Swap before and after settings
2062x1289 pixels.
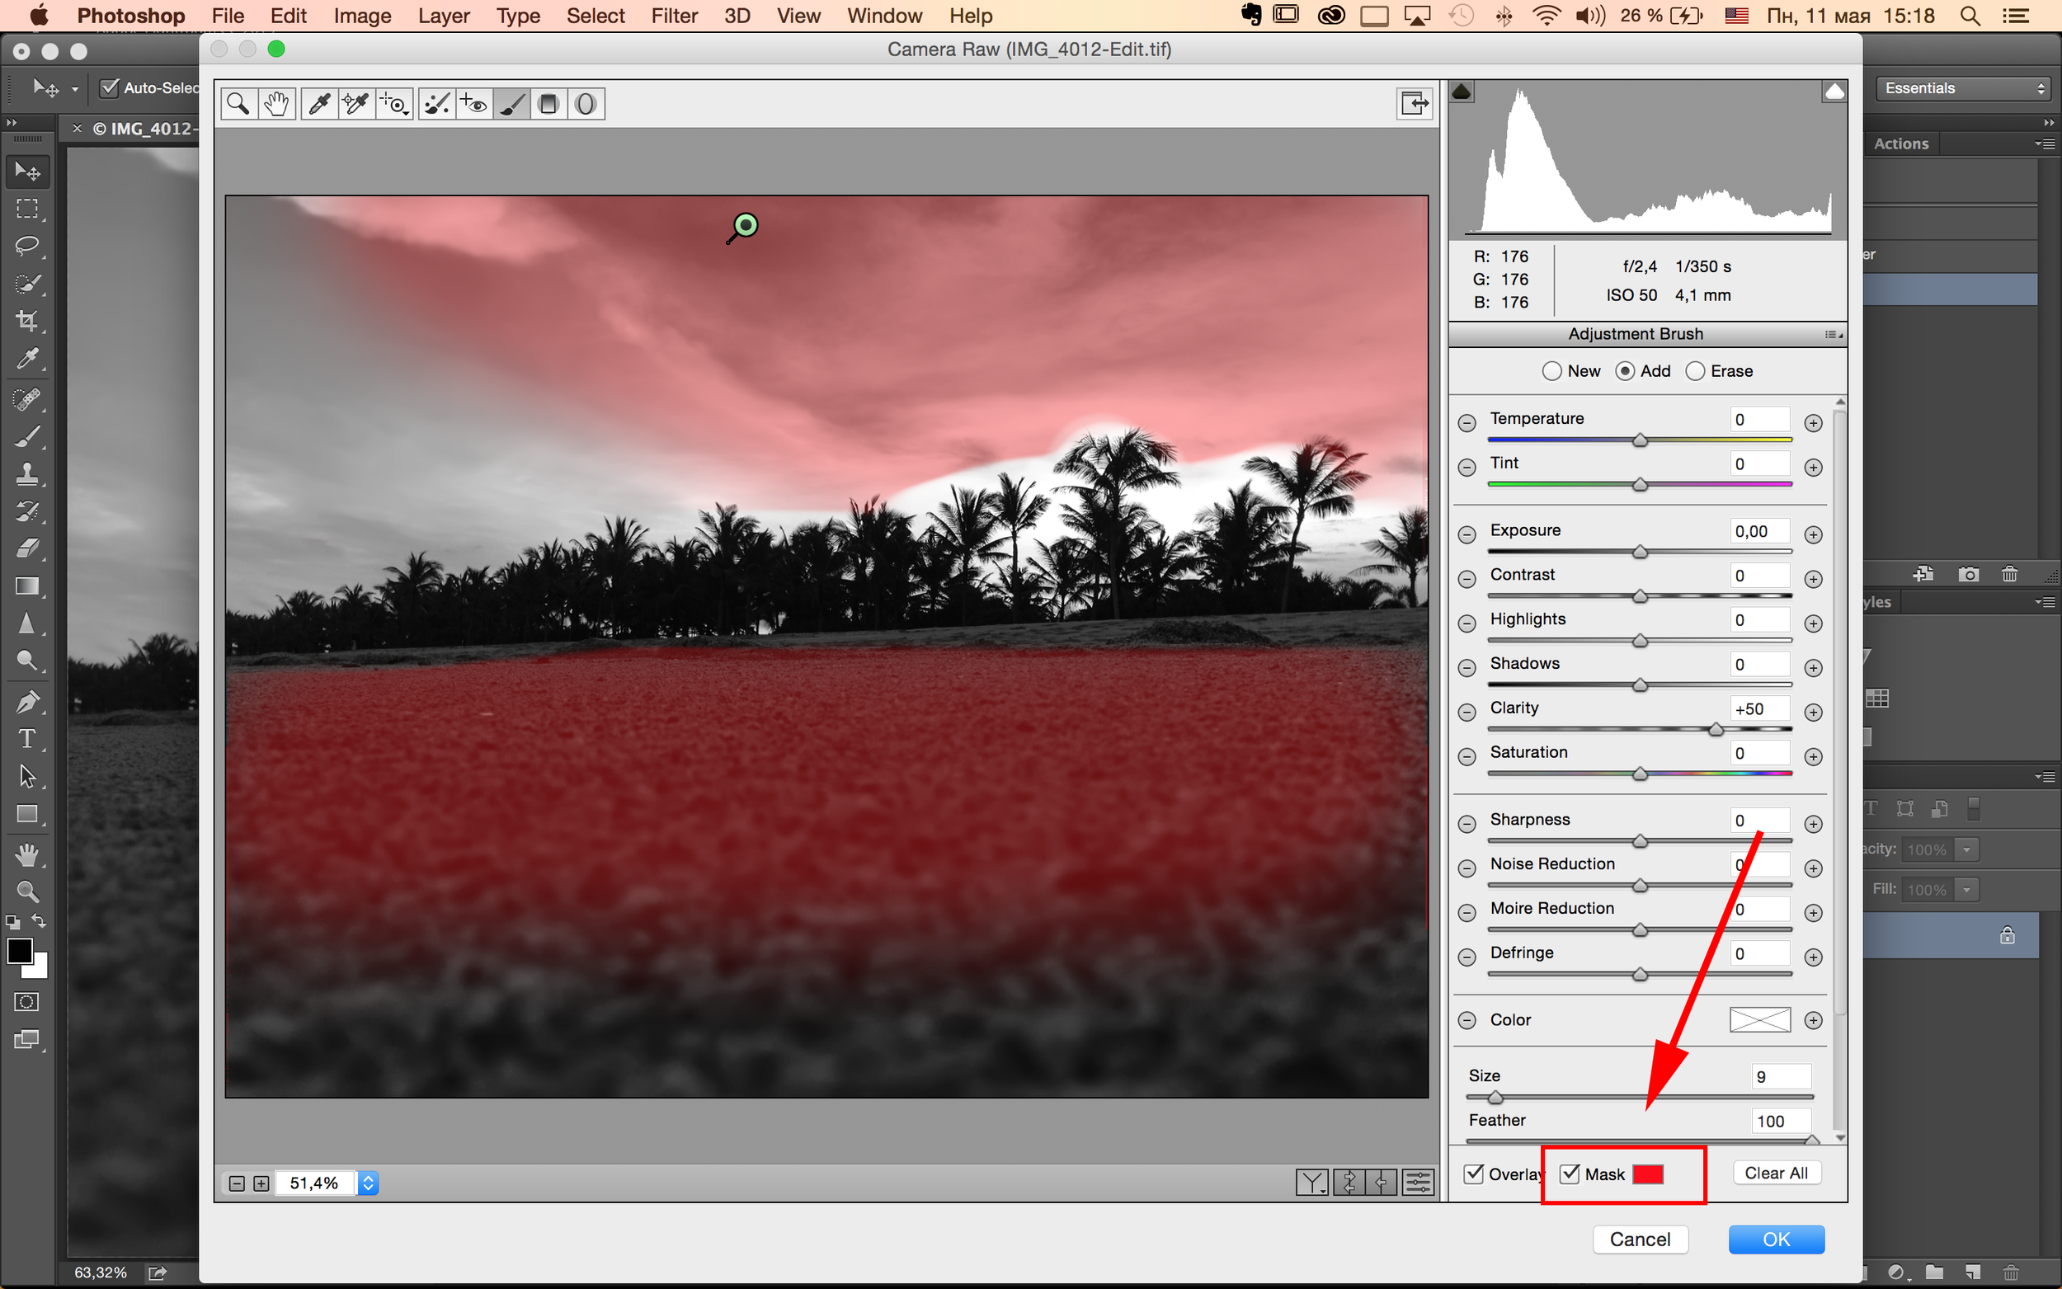pyautogui.click(x=1349, y=1183)
